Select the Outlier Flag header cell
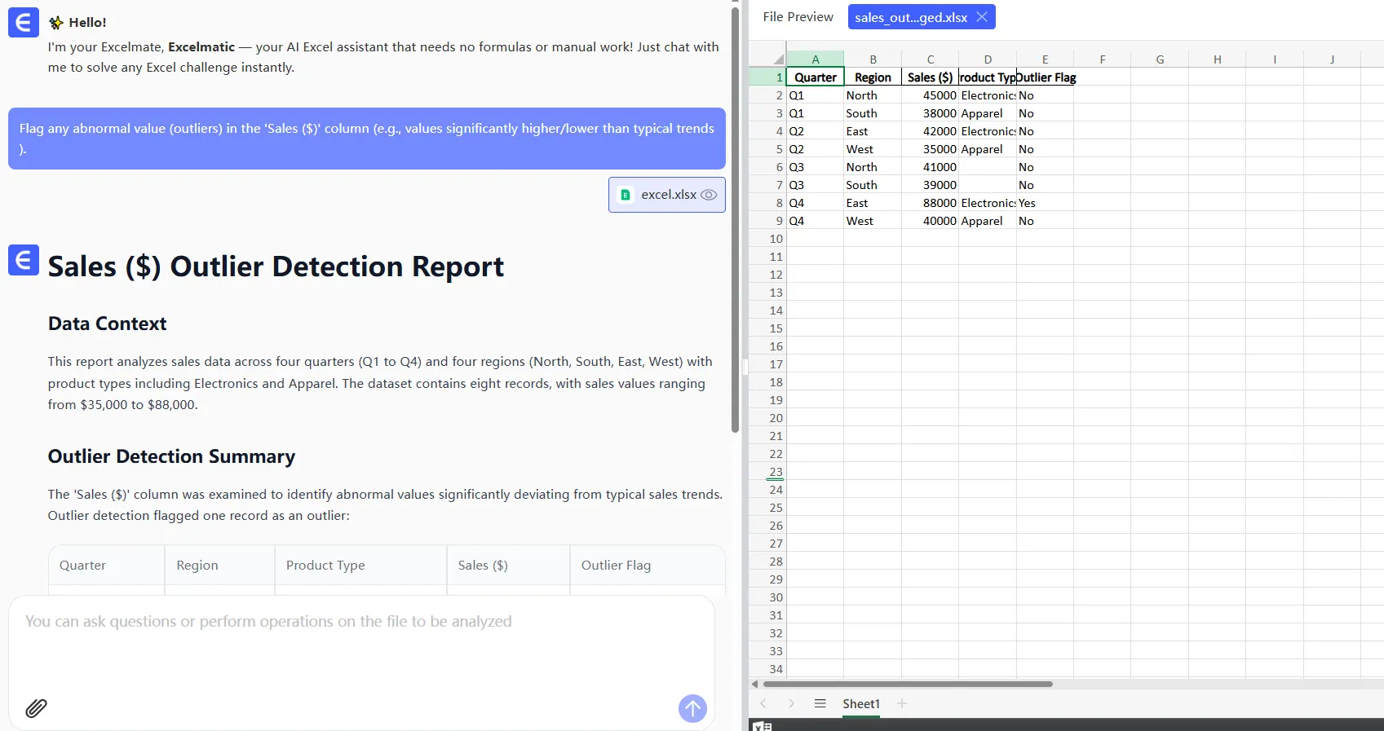The image size is (1384, 731). 1045,77
